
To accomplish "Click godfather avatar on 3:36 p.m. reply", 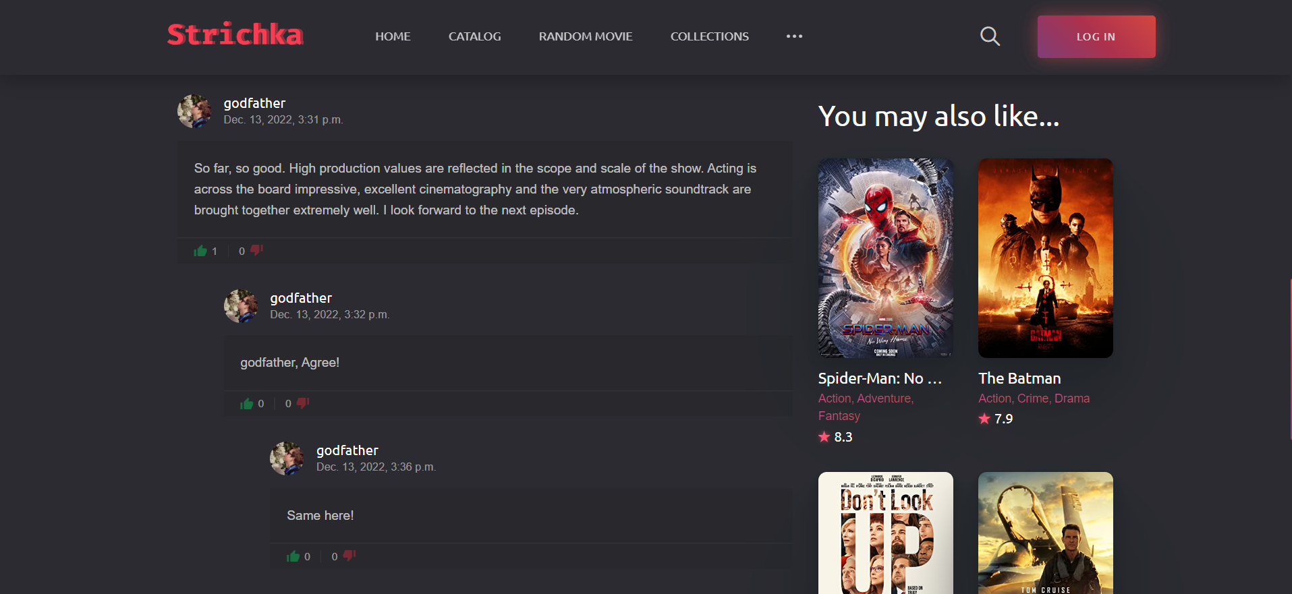I will pos(287,458).
